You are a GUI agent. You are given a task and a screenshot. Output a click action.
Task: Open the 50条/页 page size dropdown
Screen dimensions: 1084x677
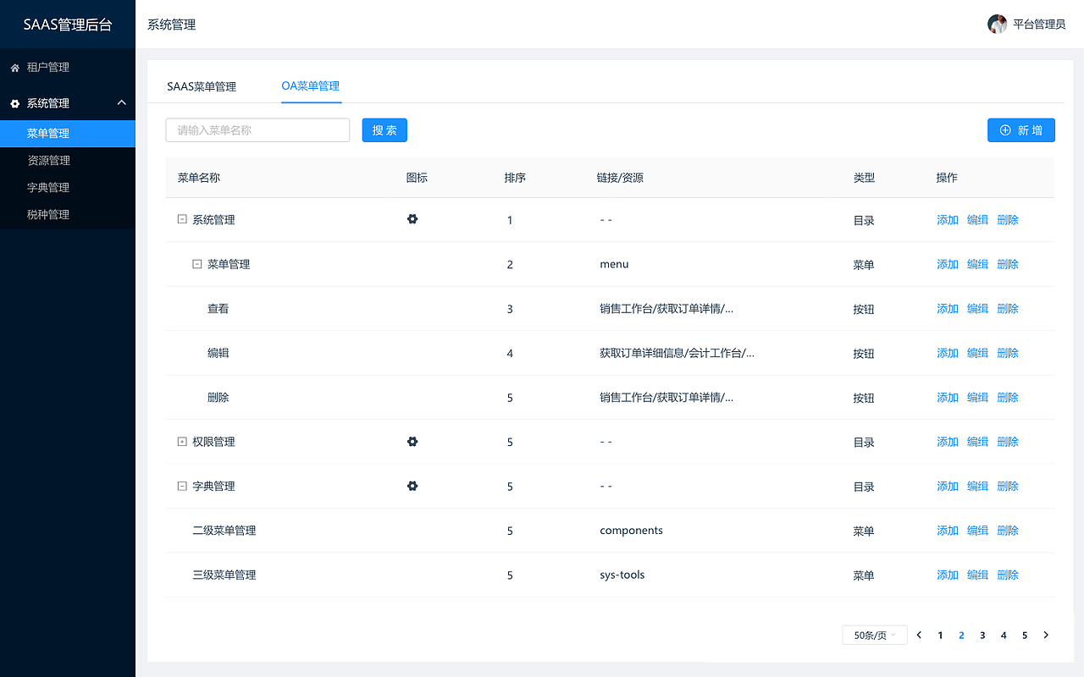tap(874, 635)
